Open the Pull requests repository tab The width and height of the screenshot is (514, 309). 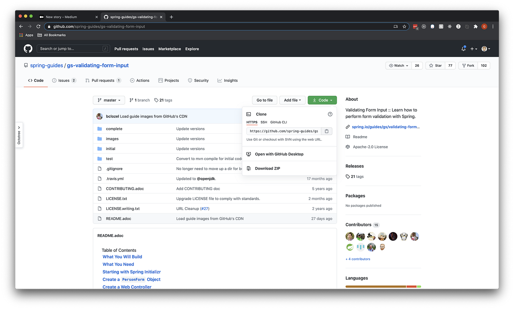tap(103, 80)
